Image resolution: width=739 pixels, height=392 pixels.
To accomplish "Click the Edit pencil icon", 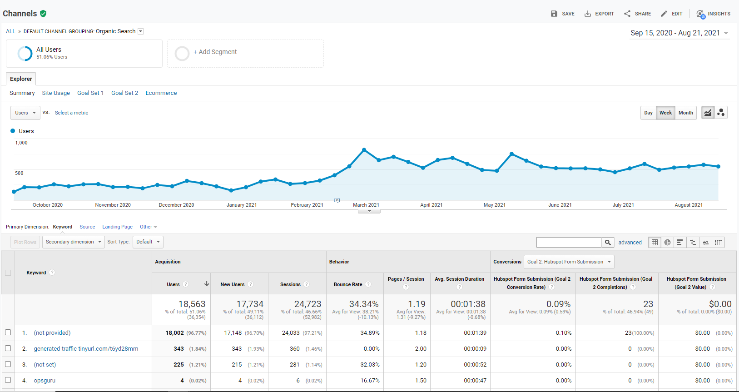I will tap(664, 14).
